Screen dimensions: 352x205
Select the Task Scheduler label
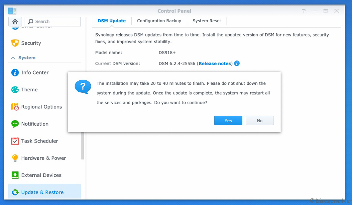tap(40, 141)
